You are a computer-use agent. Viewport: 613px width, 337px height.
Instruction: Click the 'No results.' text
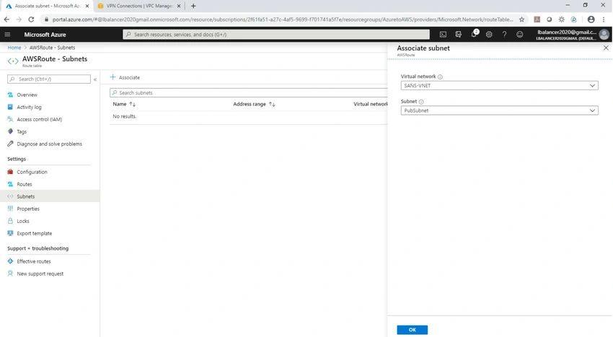pyautogui.click(x=124, y=116)
